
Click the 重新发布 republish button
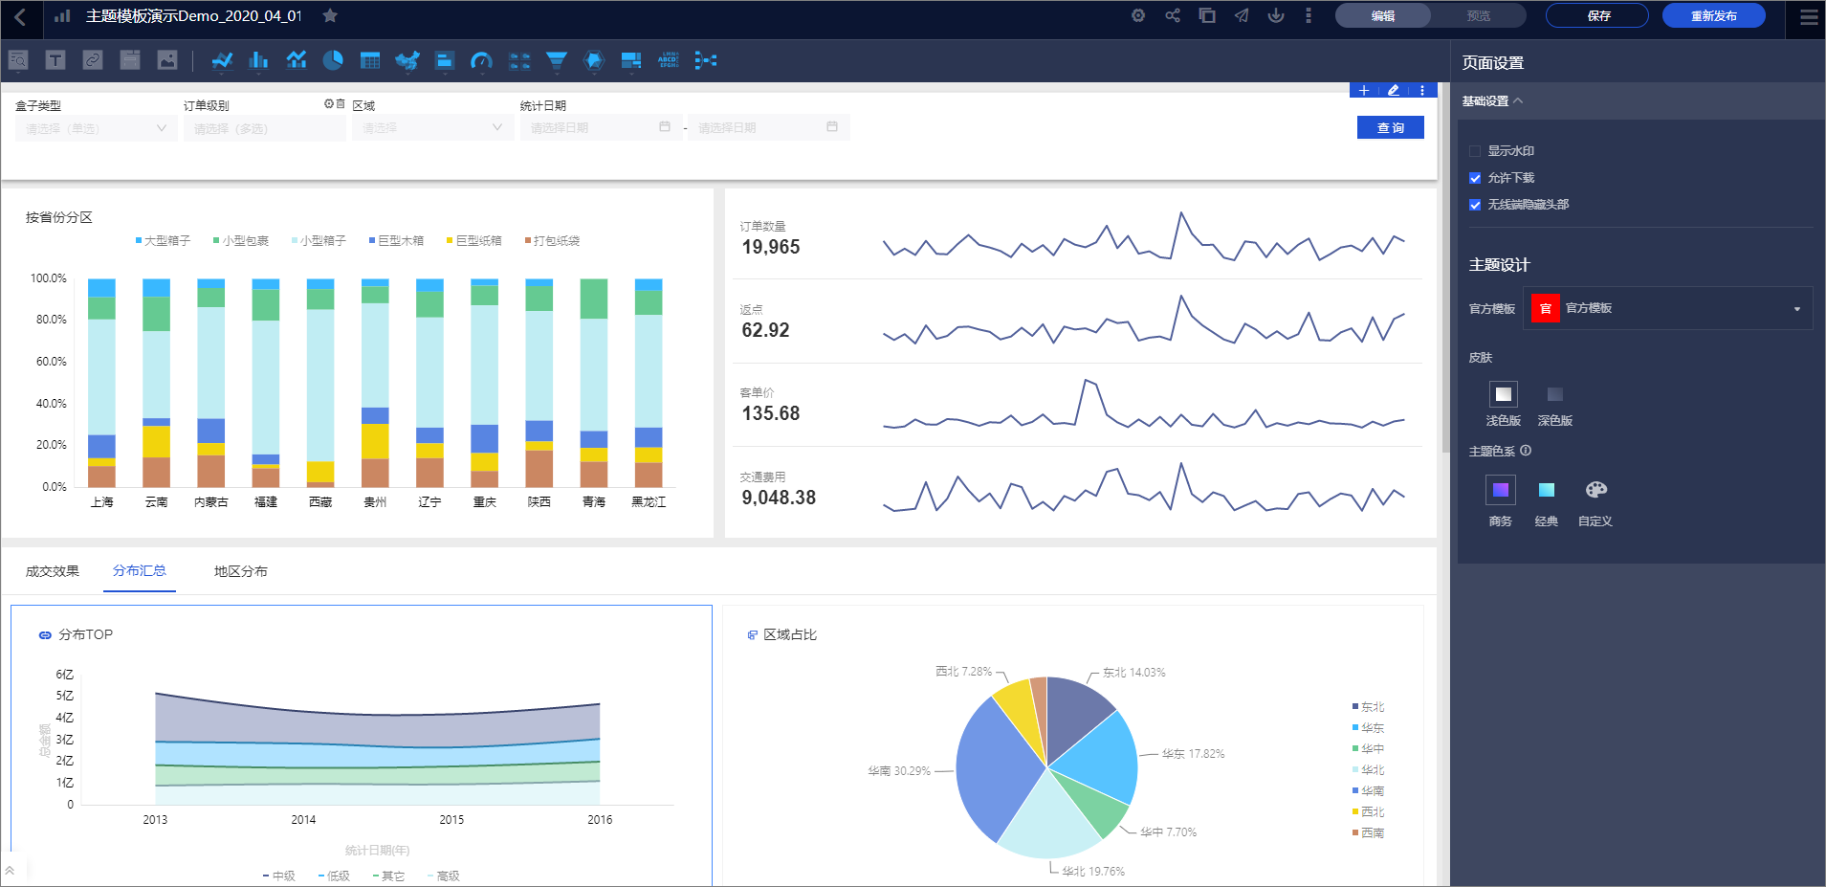coord(1713,15)
